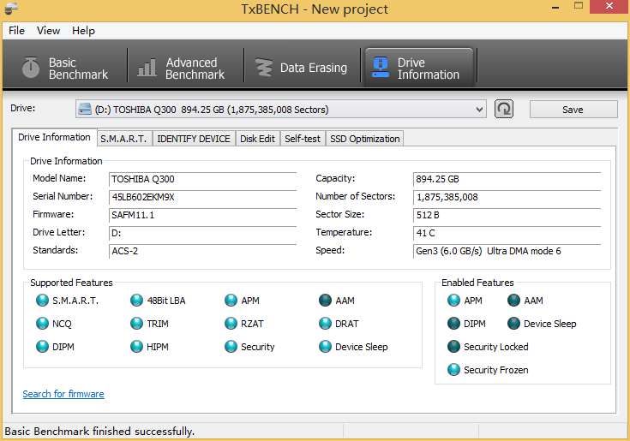The height and width of the screenshot is (441, 630).
Task: Click the Firmware field SAFM11.1
Action: [202, 215]
